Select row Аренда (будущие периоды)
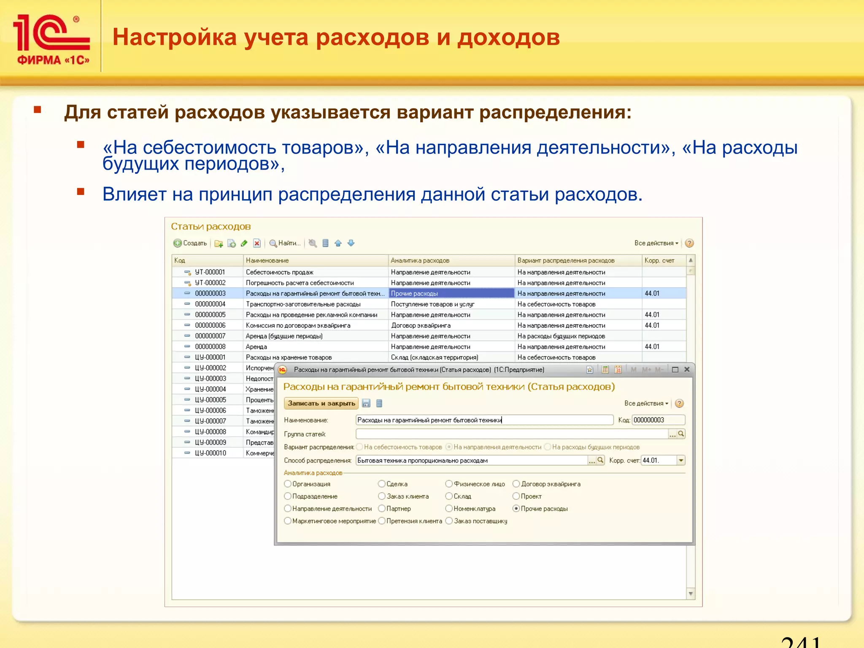The image size is (864, 648). [x=429, y=336]
